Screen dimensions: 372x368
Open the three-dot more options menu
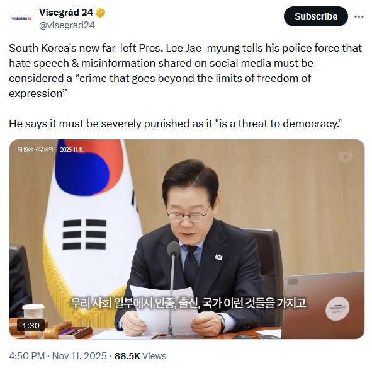click(359, 16)
